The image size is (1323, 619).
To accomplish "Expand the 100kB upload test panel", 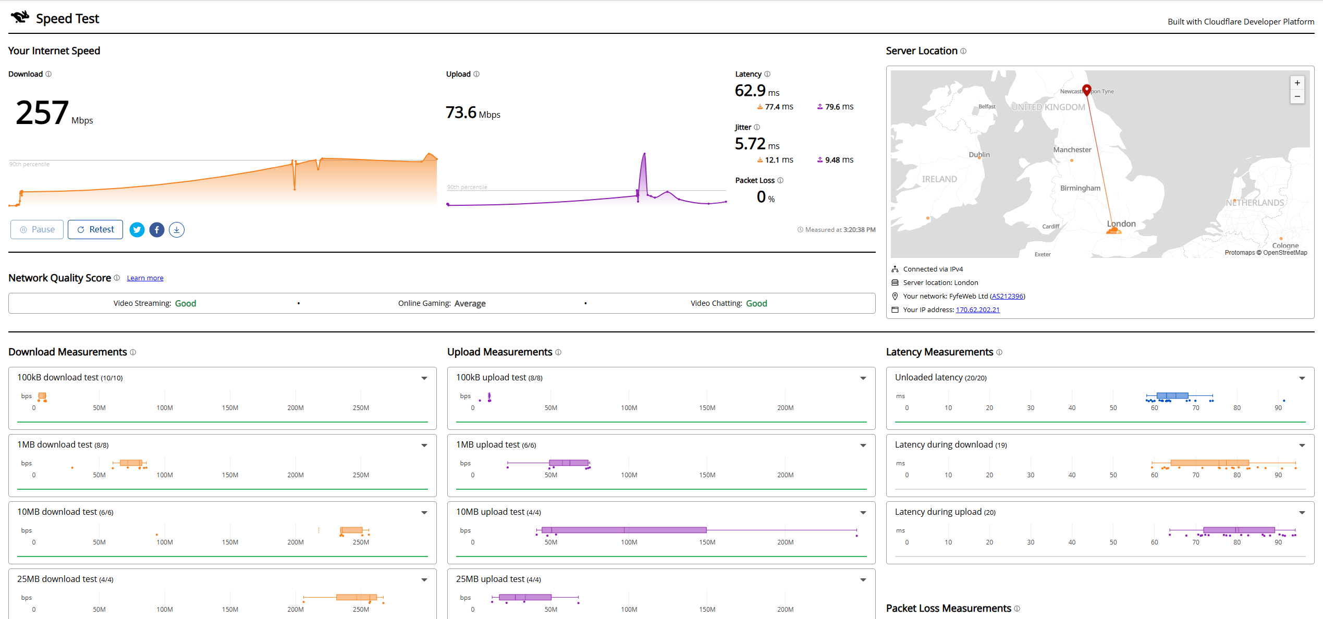I will click(x=863, y=378).
